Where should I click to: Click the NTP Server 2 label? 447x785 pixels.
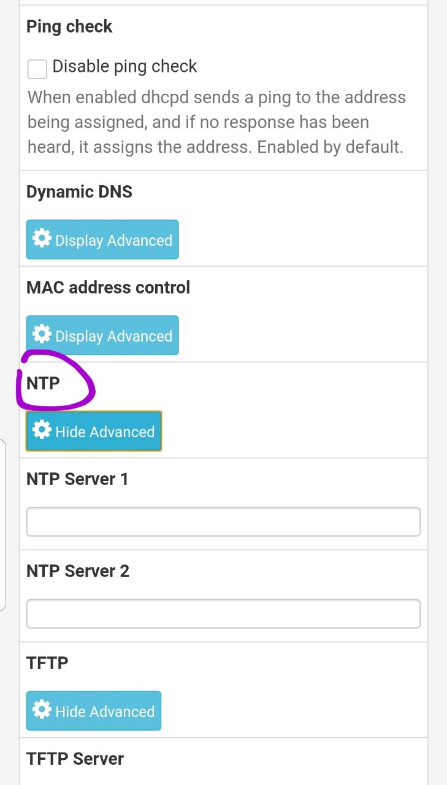click(x=78, y=571)
